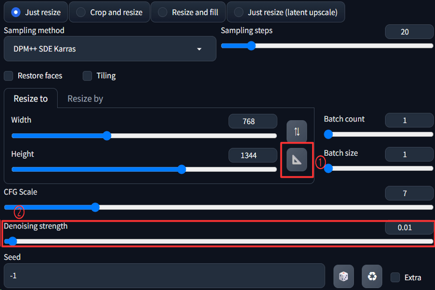Click the Denoising strength slider handle
Viewport: 435px width, 290px height.
[13, 241]
